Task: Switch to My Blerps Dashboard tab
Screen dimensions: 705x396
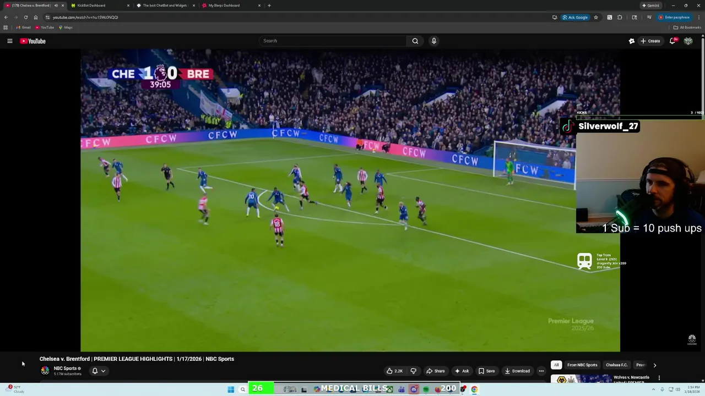Action: 230,5
